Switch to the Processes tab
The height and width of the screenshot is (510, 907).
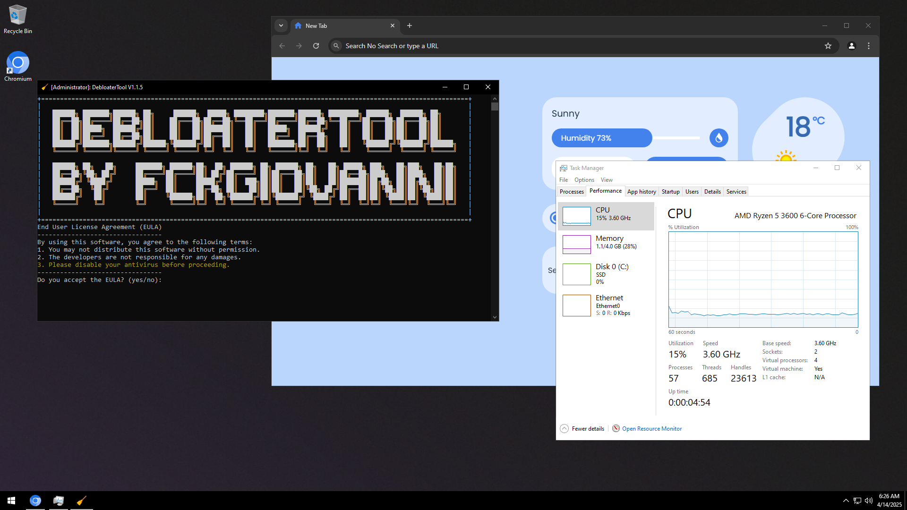coord(572,192)
